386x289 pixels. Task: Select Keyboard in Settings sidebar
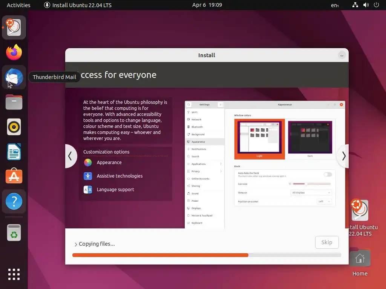pos(205,223)
